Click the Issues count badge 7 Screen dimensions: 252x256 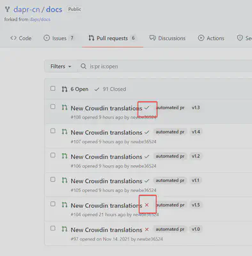pos(72,38)
